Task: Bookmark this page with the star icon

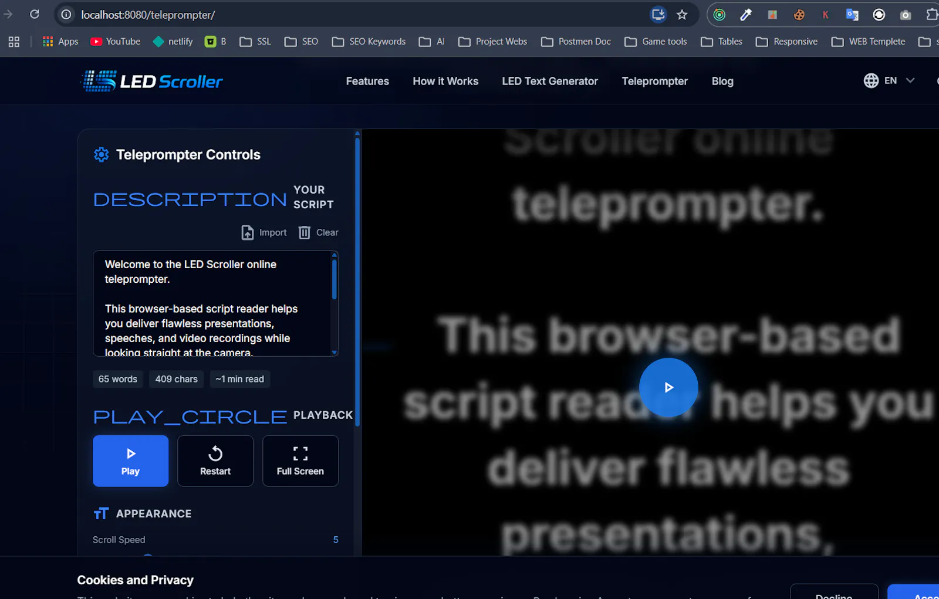Action: coord(682,15)
